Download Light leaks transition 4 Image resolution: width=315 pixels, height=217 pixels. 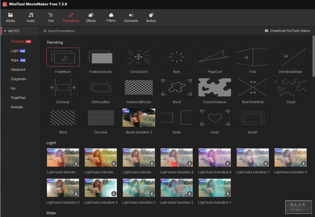(x=114, y=194)
